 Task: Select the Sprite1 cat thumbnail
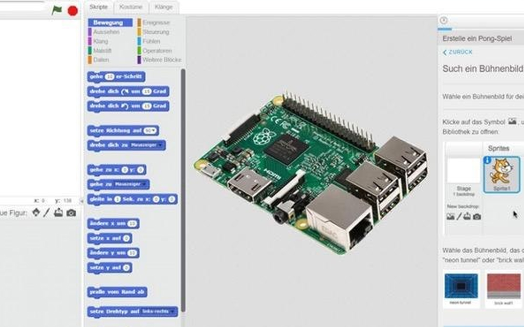tap(501, 175)
